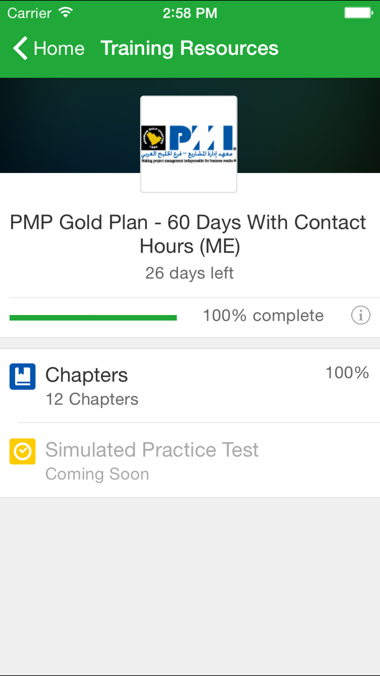This screenshot has width=380, height=676.
Task: Tap the 2:58 PM clock
Action: 190,13
